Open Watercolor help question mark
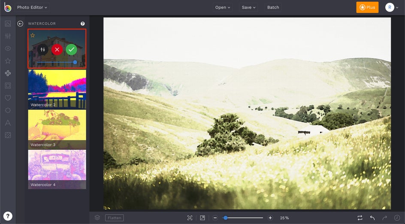The image size is (405, 224). pos(83,24)
